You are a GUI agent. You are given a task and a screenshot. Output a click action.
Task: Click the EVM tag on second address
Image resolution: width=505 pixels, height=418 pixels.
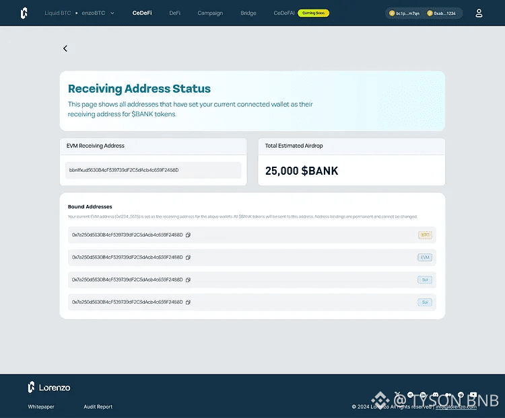425,257
